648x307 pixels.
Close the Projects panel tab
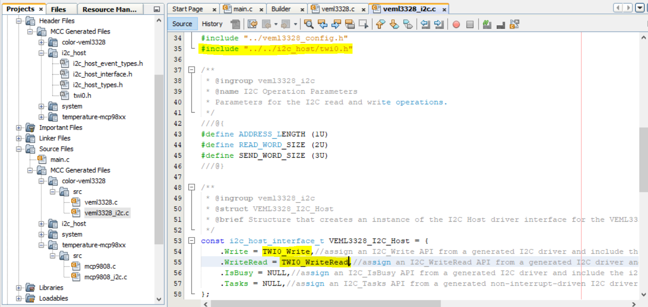(41, 9)
